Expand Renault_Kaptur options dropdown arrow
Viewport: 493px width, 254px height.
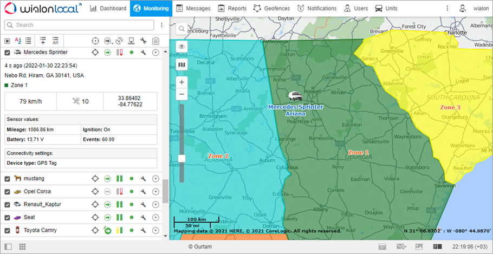coord(155,205)
